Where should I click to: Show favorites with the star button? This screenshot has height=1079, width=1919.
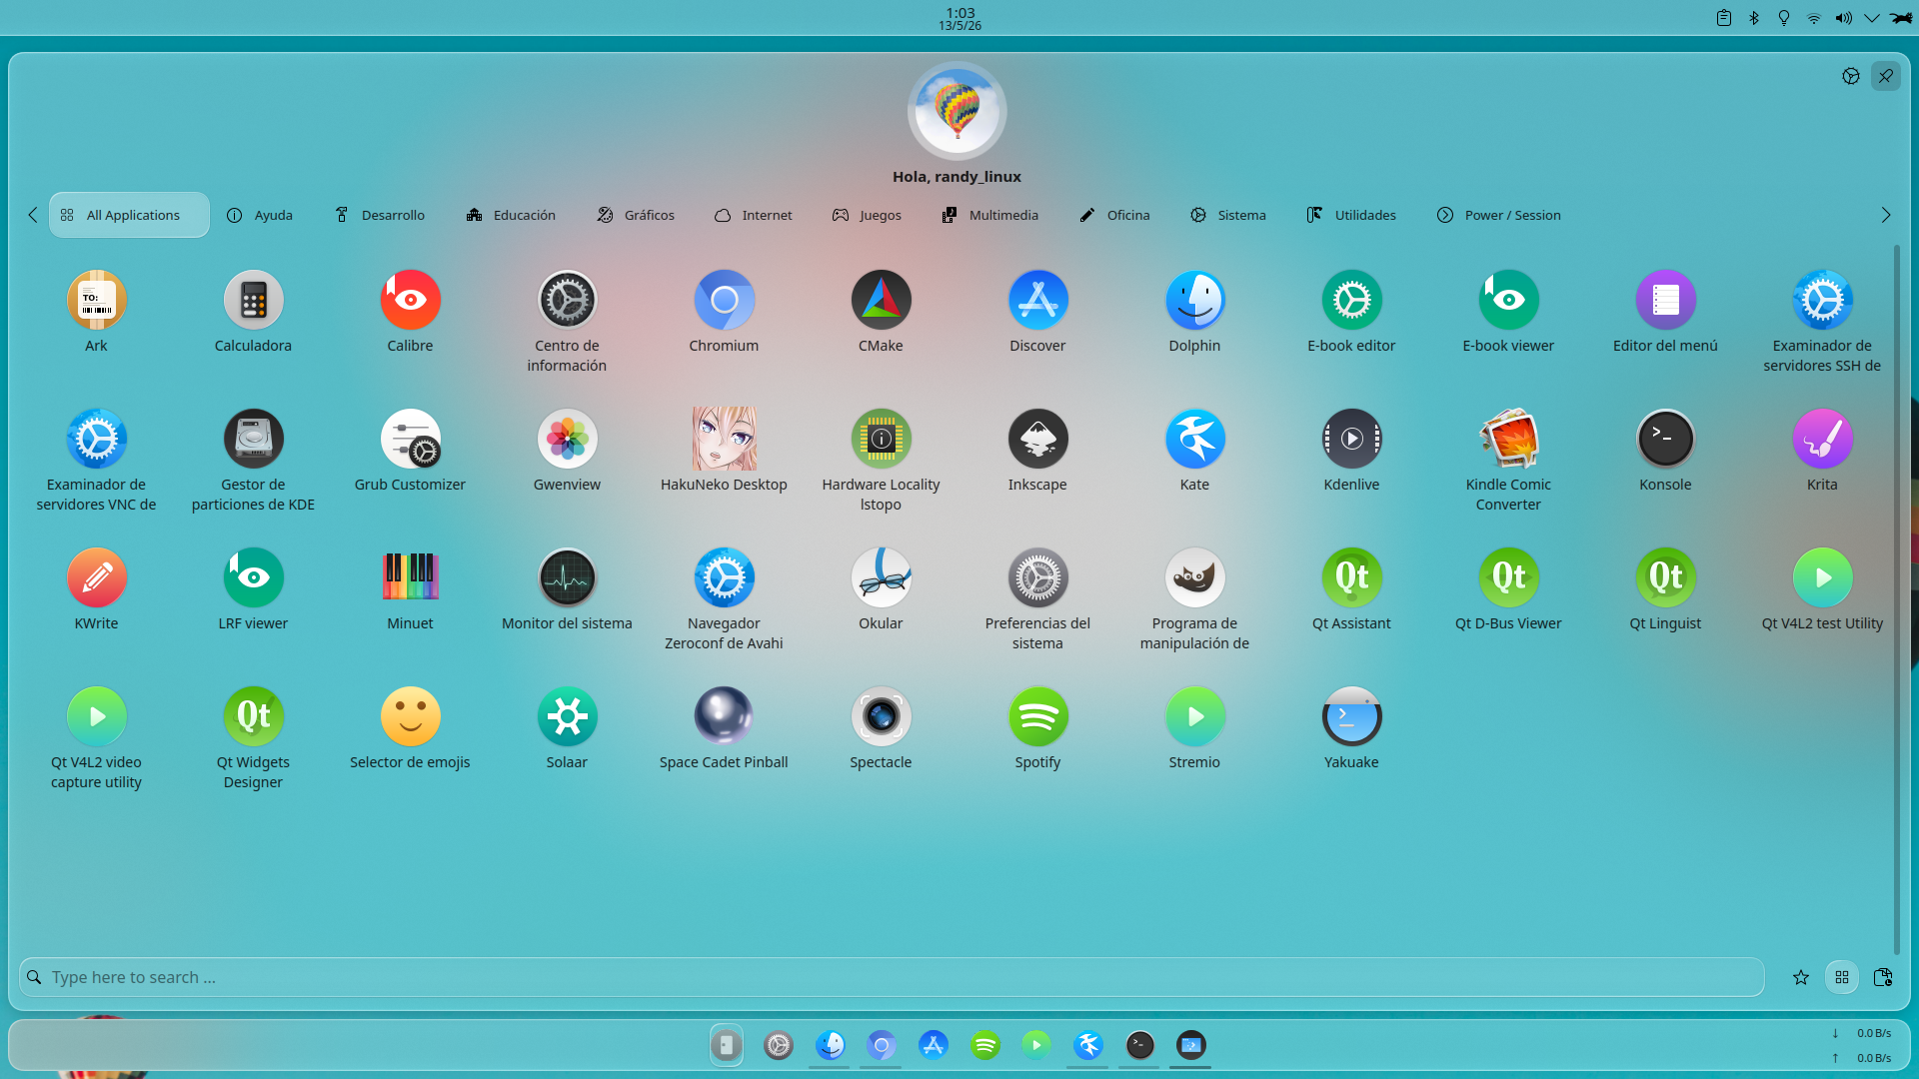1801,977
